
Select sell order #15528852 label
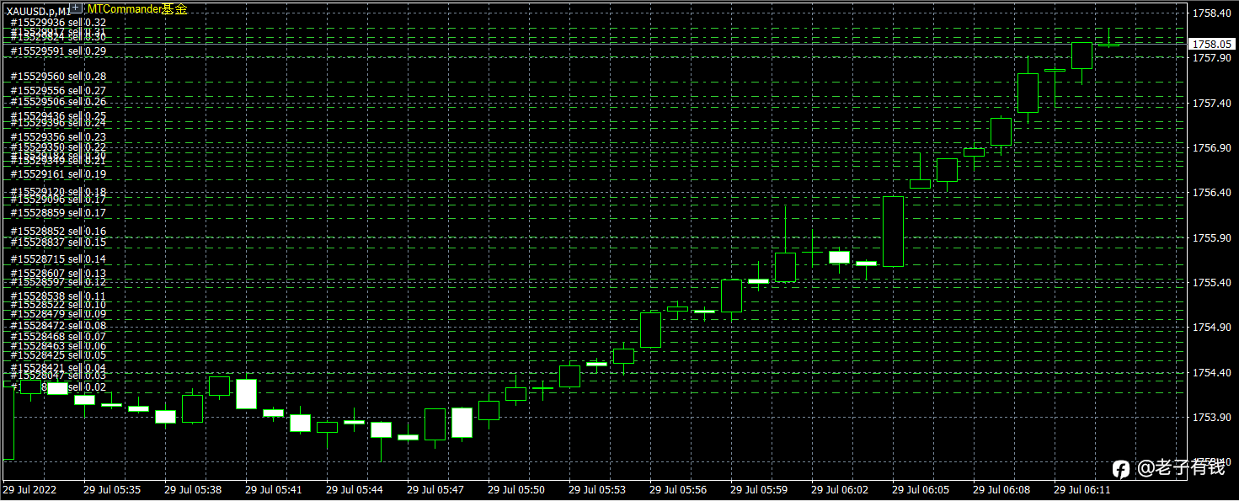tap(58, 232)
